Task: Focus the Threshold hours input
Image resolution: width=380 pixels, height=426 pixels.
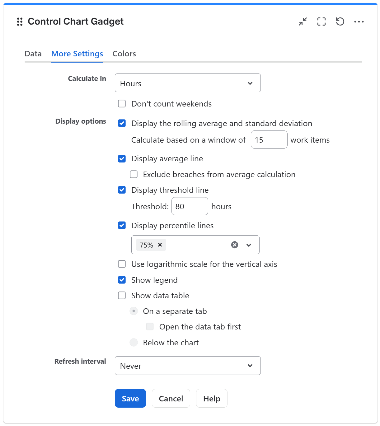Action: pos(190,206)
